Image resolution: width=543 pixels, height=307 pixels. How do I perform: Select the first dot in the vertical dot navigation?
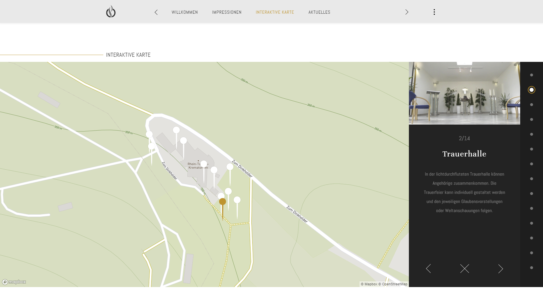[x=531, y=75]
